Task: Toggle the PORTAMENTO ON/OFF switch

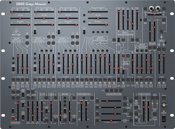Action: [x=13, y=111]
